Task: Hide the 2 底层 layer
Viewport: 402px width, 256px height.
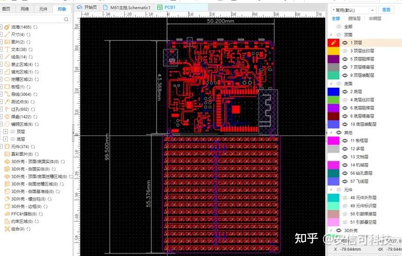Action: coord(345,91)
